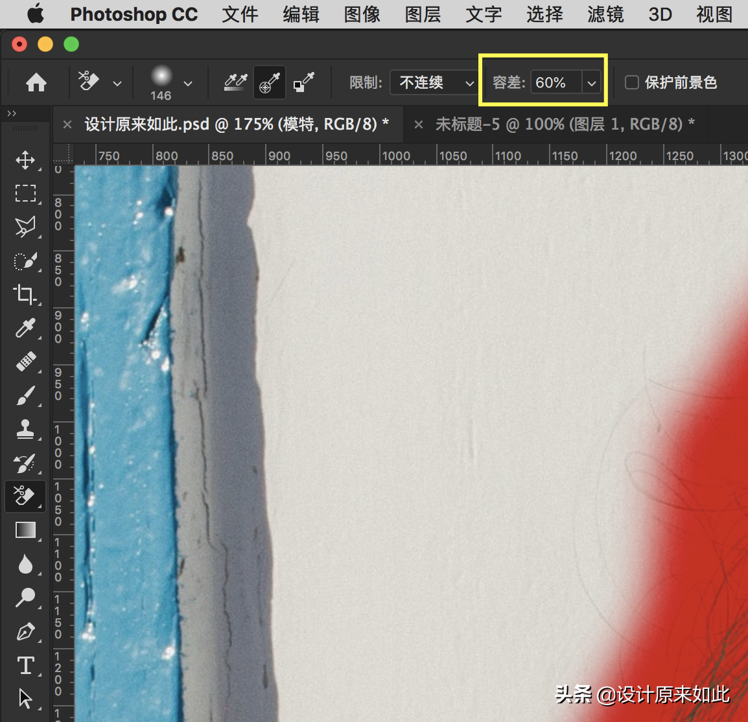The width and height of the screenshot is (748, 722).
Task: Open the 文字 menu
Action: [x=484, y=14]
